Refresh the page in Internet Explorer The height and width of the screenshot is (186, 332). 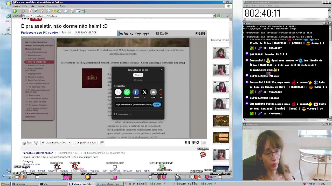(36, 11)
